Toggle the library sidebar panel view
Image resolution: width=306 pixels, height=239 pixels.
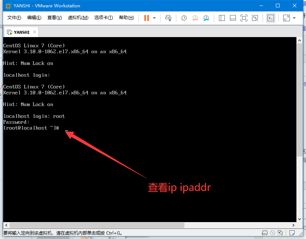tap(222, 18)
